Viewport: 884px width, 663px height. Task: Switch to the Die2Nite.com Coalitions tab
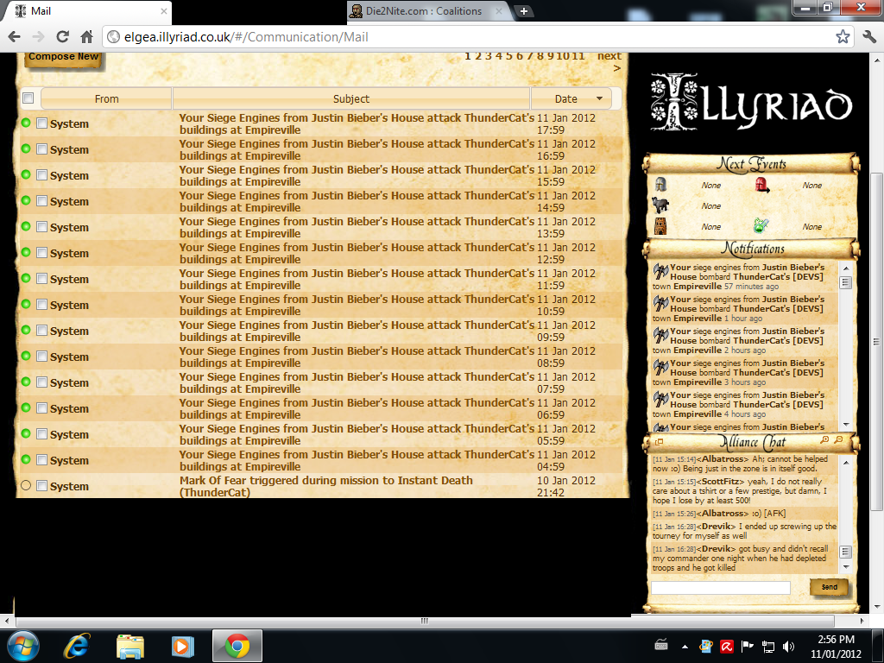423,11
